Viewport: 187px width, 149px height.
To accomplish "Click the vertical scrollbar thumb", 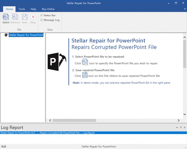I will point(185,54).
